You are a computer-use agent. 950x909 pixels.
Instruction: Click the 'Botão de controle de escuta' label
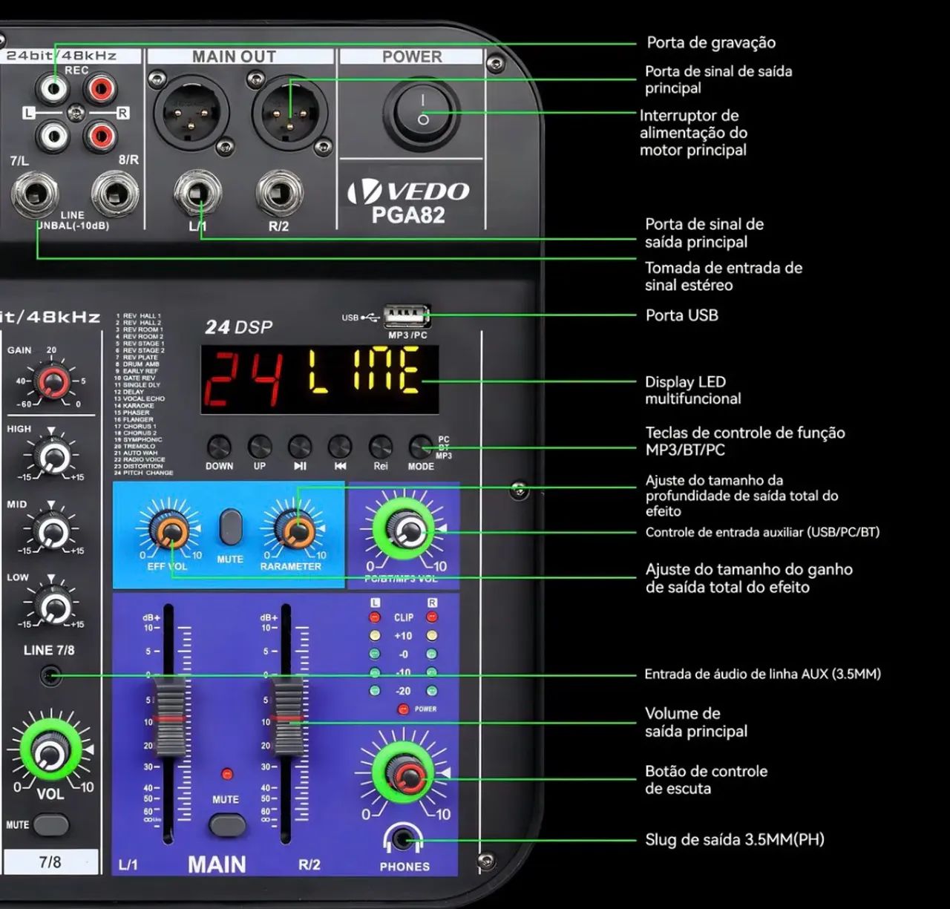(706, 780)
